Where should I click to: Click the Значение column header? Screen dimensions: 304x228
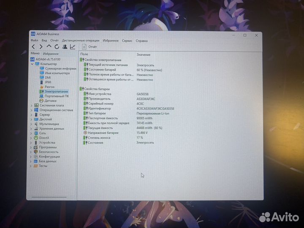144,54
